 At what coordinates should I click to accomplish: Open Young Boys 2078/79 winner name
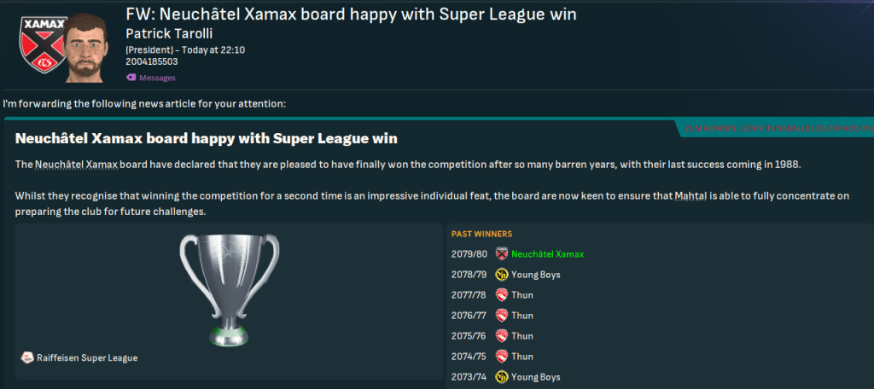536,275
